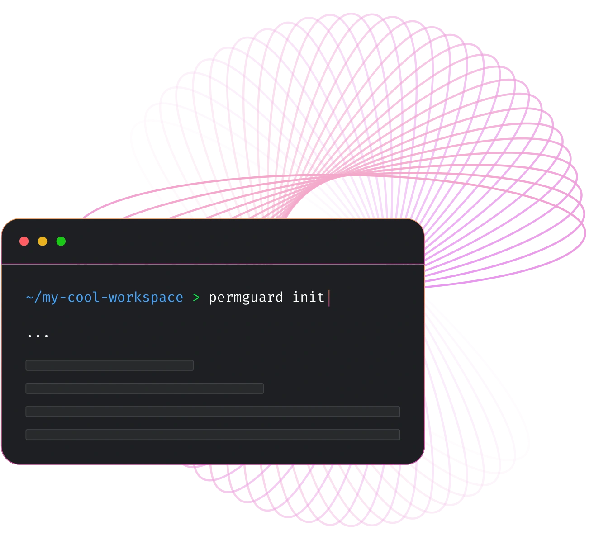
Task: Click the green > prompt symbol
Action: (x=196, y=298)
